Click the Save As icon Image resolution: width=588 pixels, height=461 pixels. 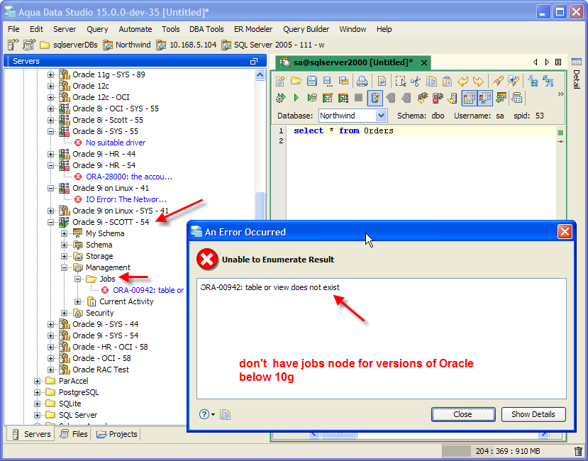click(x=328, y=81)
